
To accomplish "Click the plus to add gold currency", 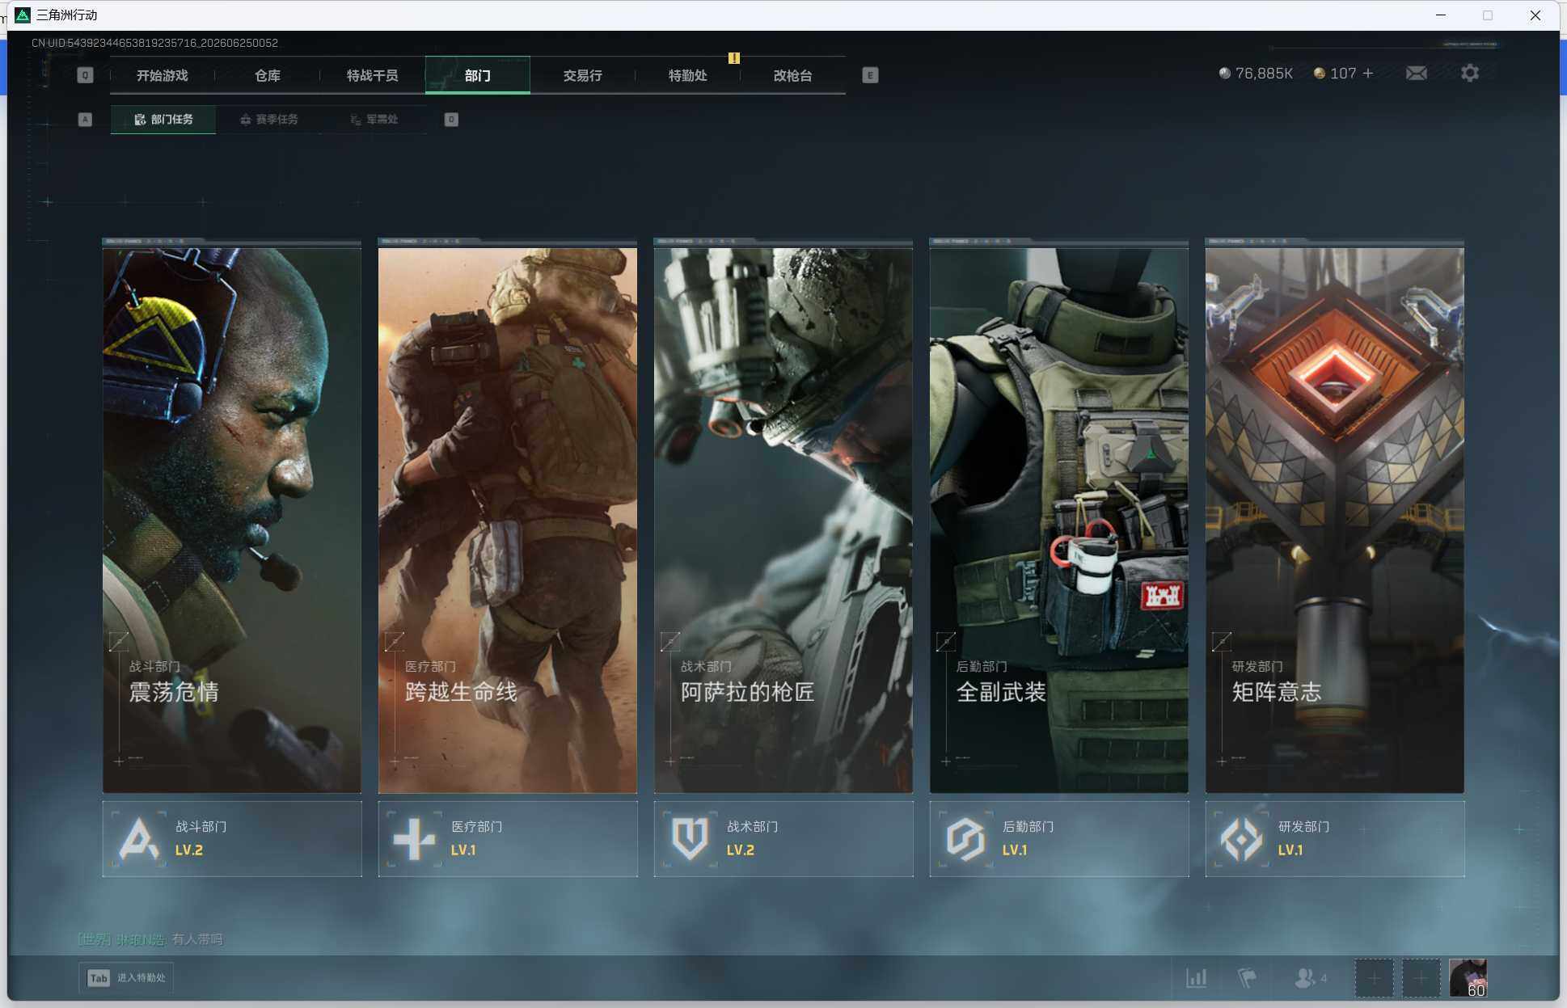I will click(x=1368, y=74).
